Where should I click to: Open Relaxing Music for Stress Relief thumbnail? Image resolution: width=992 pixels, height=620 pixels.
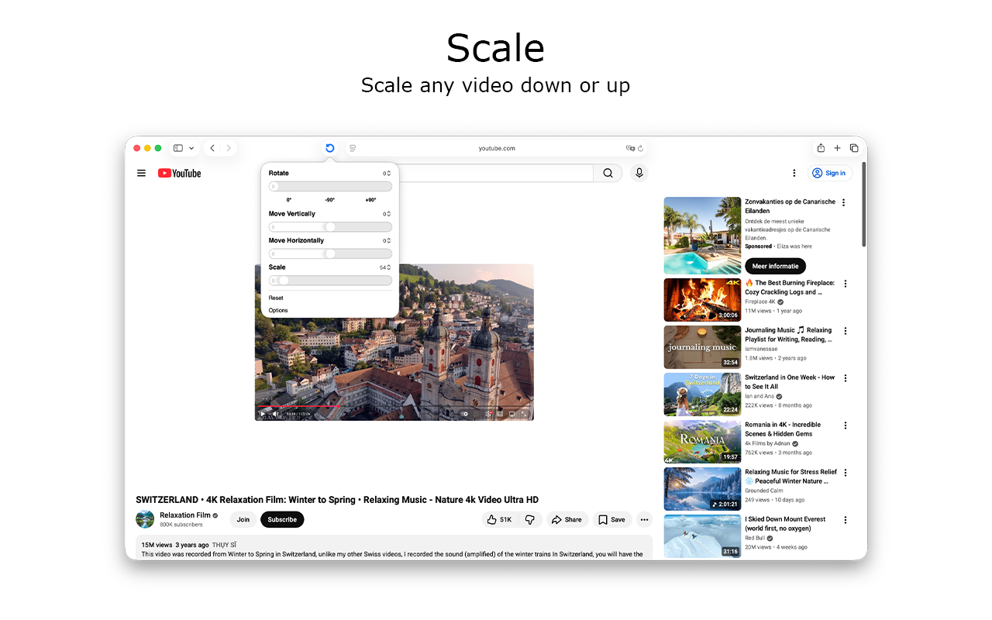tap(702, 489)
